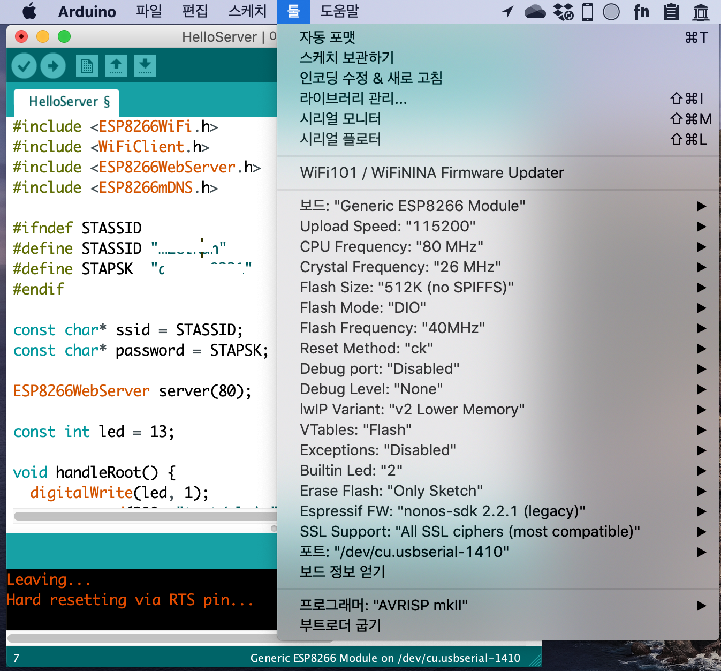Open the clipboard menu bar icon
Viewport: 721px width, 671px height.
point(671,12)
